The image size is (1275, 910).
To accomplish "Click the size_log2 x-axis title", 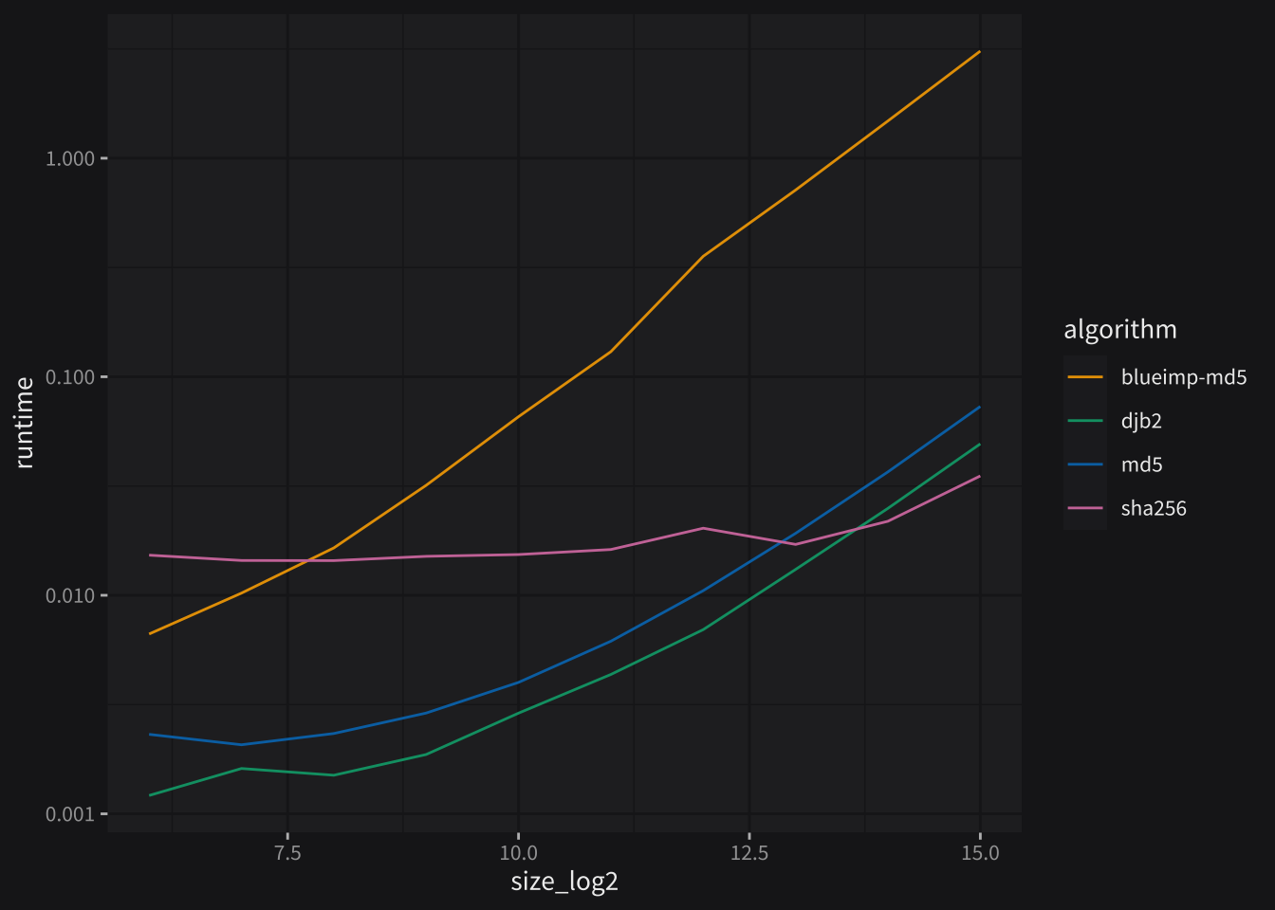I will [564, 882].
